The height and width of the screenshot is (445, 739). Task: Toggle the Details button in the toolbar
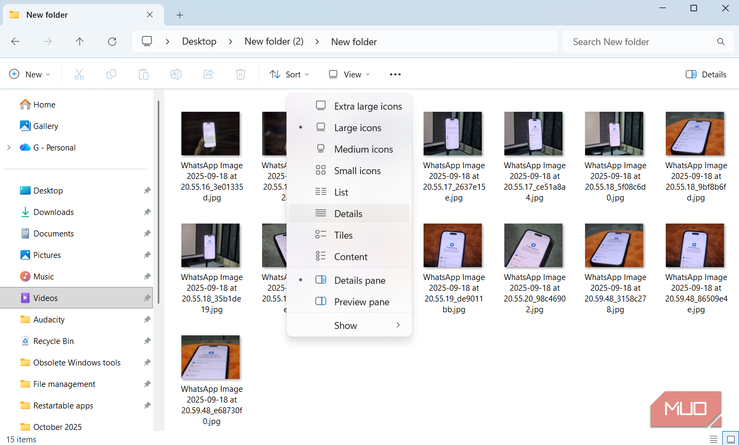(x=706, y=75)
